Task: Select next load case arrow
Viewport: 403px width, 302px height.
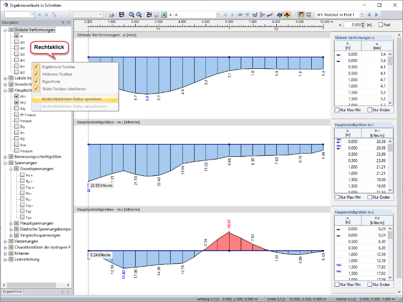Action: (376, 15)
